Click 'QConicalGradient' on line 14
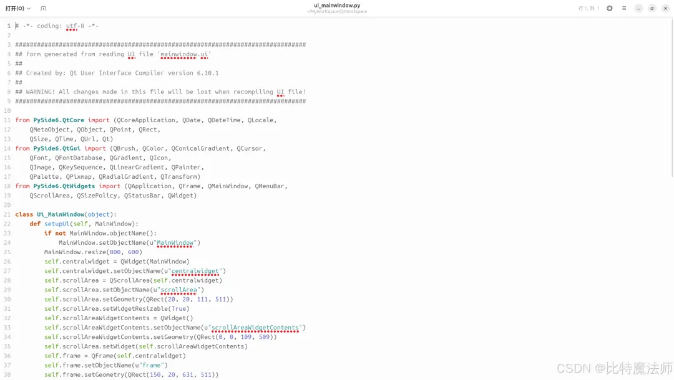The width and height of the screenshot is (674, 380). (200, 148)
